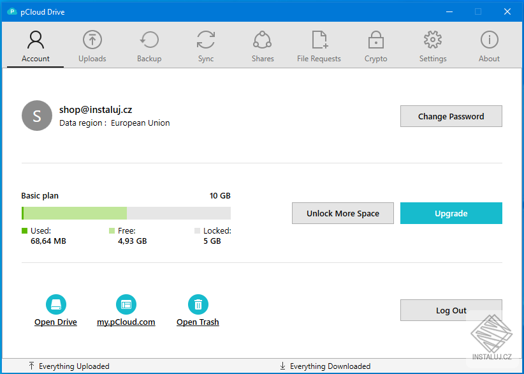
Task: Click the Upgrade button
Action: tap(451, 213)
